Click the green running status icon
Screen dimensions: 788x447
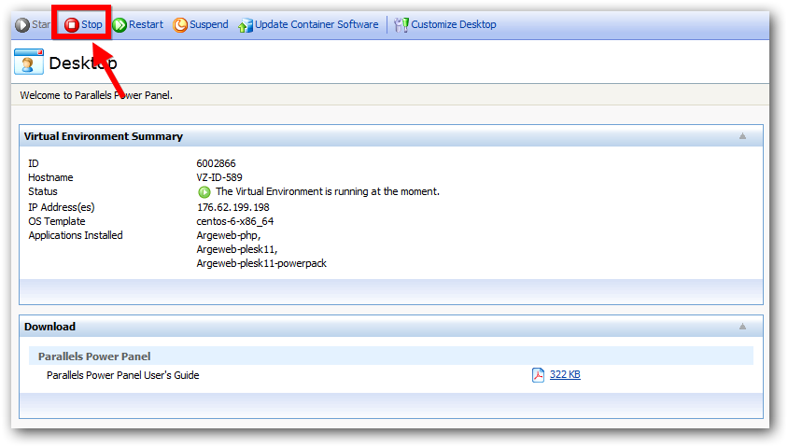204,192
